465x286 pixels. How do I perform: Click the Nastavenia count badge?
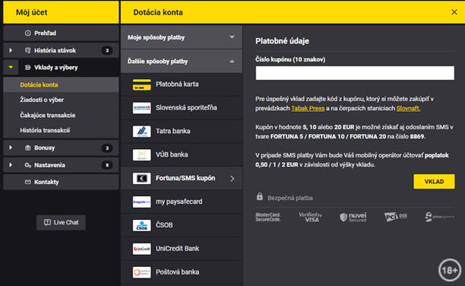(x=107, y=165)
